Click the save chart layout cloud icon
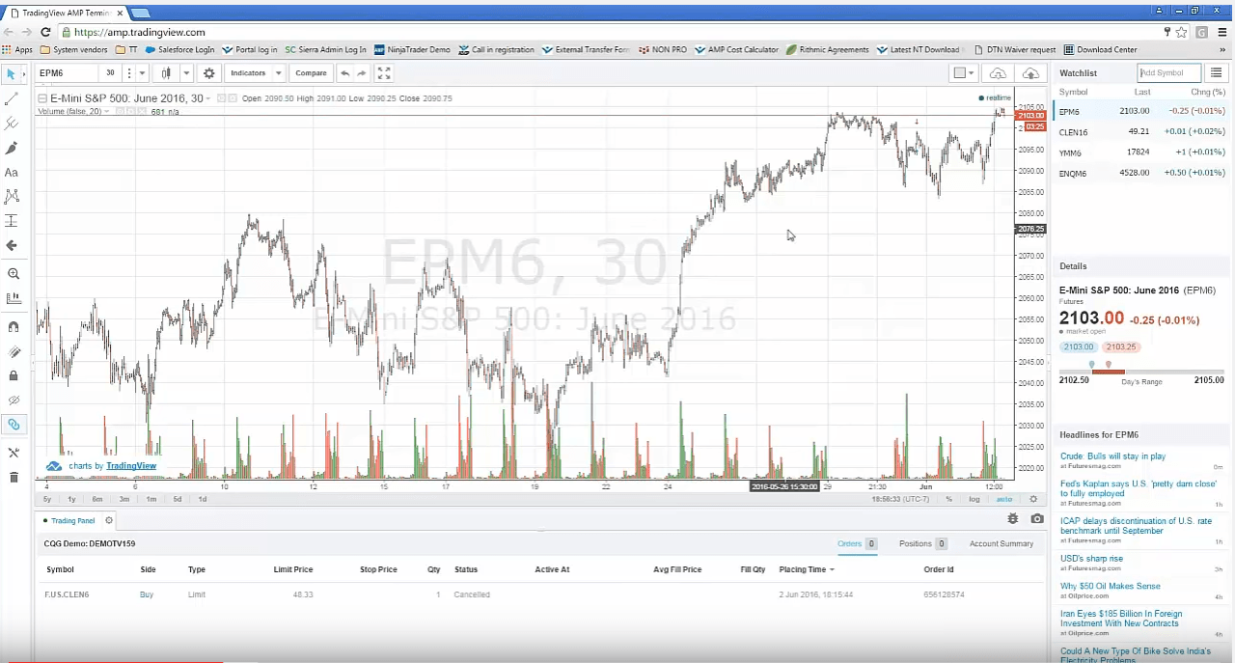This screenshot has width=1235, height=663. 1030,73
